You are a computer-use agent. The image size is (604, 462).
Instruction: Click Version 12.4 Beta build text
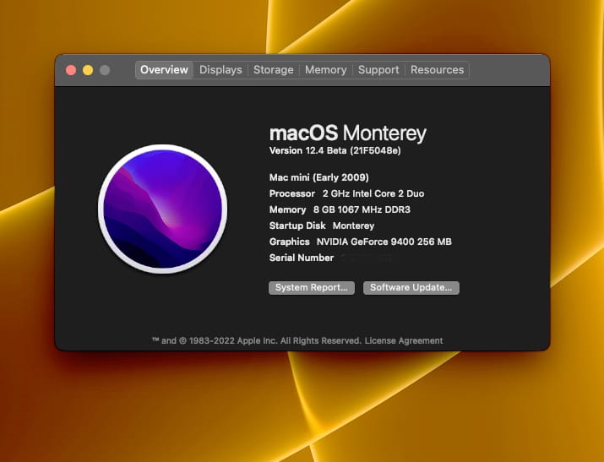click(x=335, y=150)
